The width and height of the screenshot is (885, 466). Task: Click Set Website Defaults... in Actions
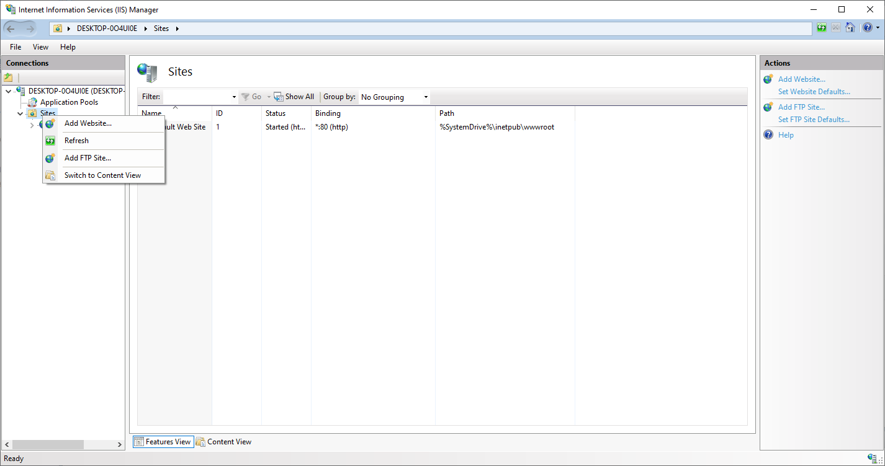pos(814,92)
